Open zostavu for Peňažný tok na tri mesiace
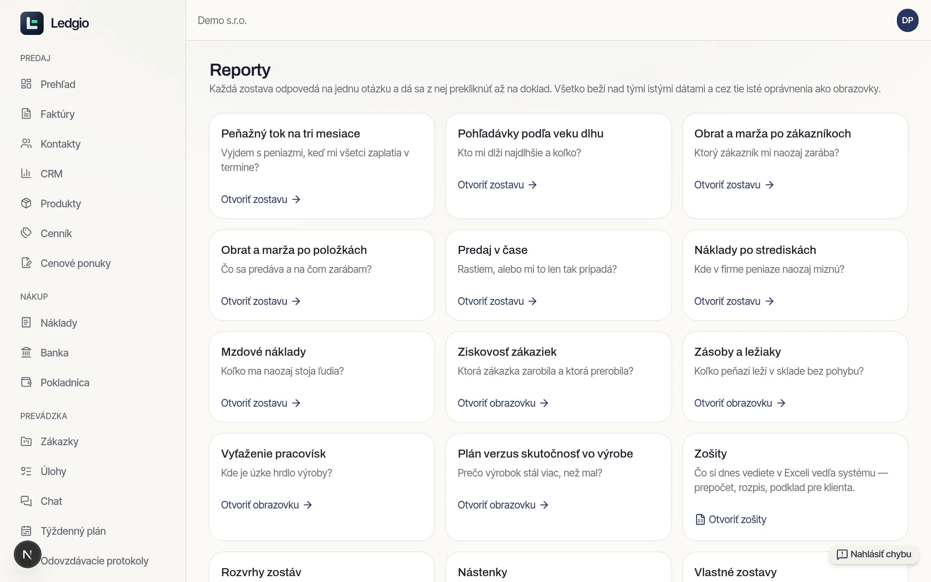This screenshot has height=582, width=931. (260, 199)
